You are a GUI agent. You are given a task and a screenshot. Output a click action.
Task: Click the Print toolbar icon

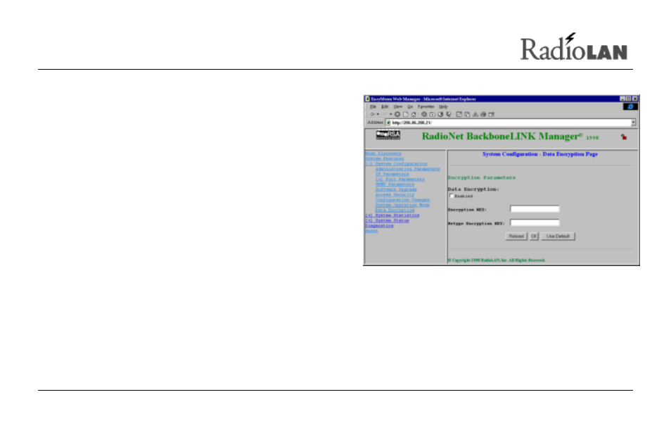[483, 114]
